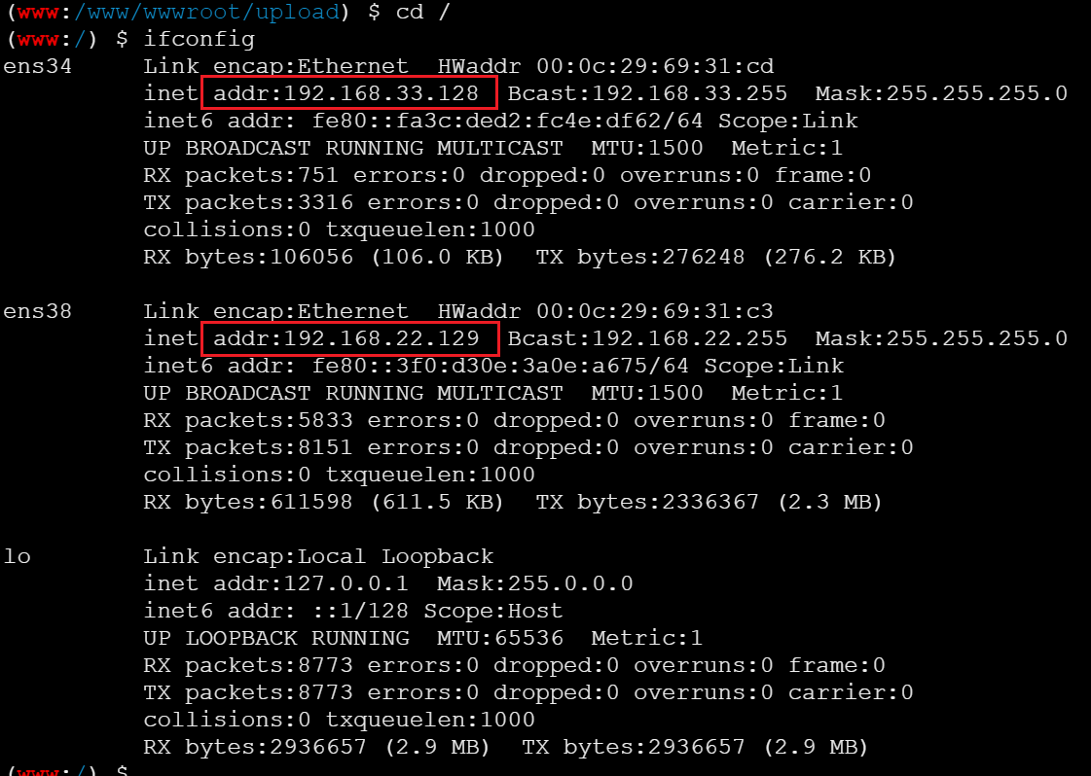This screenshot has width=1091, height=776.
Task: Click the loopback addr:127.0.0.1 text
Action: coord(305,584)
